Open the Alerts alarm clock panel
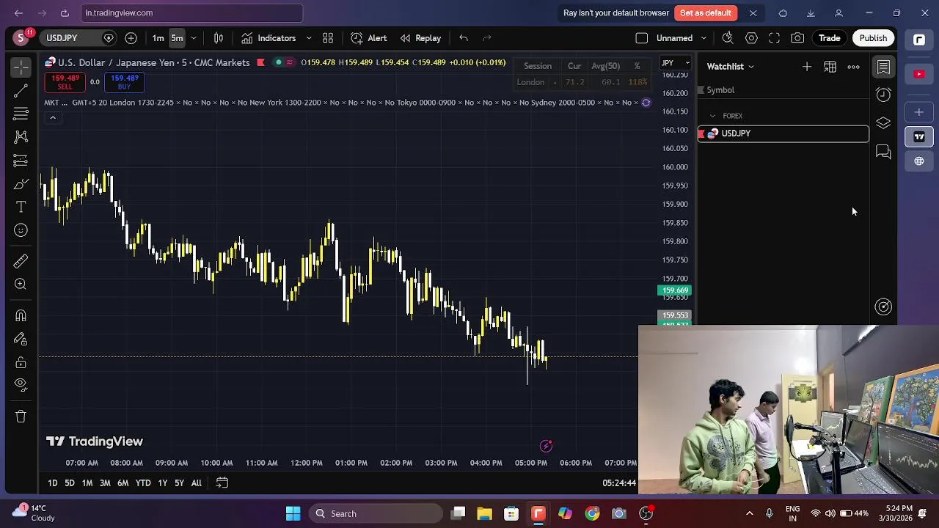The image size is (939, 528). coord(883,95)
